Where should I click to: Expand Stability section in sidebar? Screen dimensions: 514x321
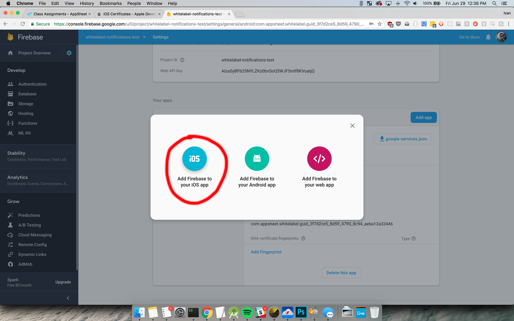(x=38, y=156)
